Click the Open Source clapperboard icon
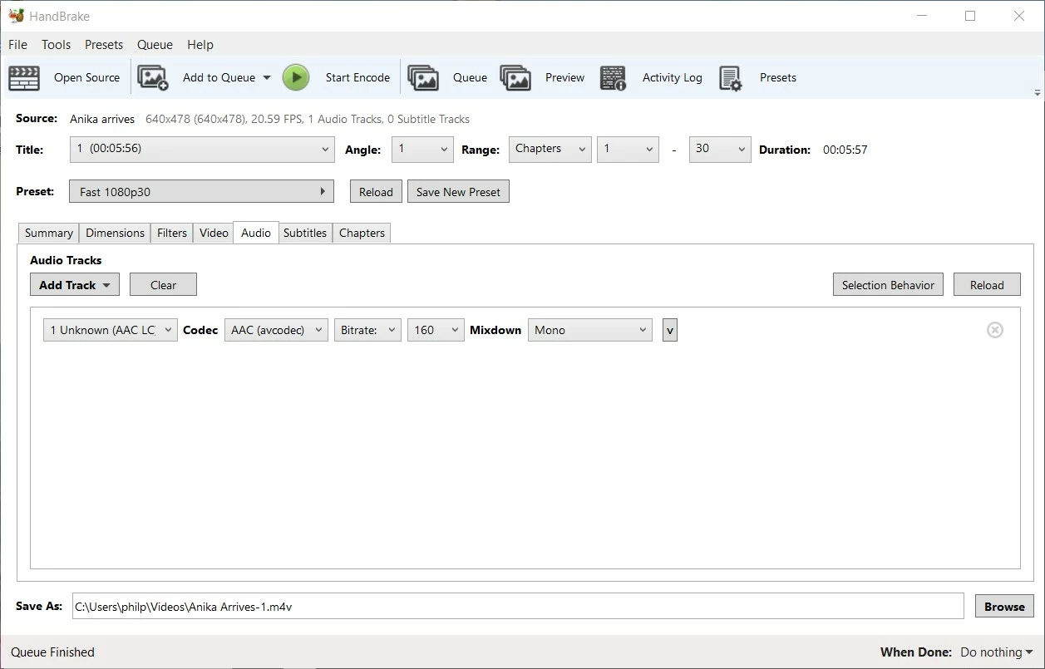The height and width of the screenshot is (669, 1045). (24, 77)
